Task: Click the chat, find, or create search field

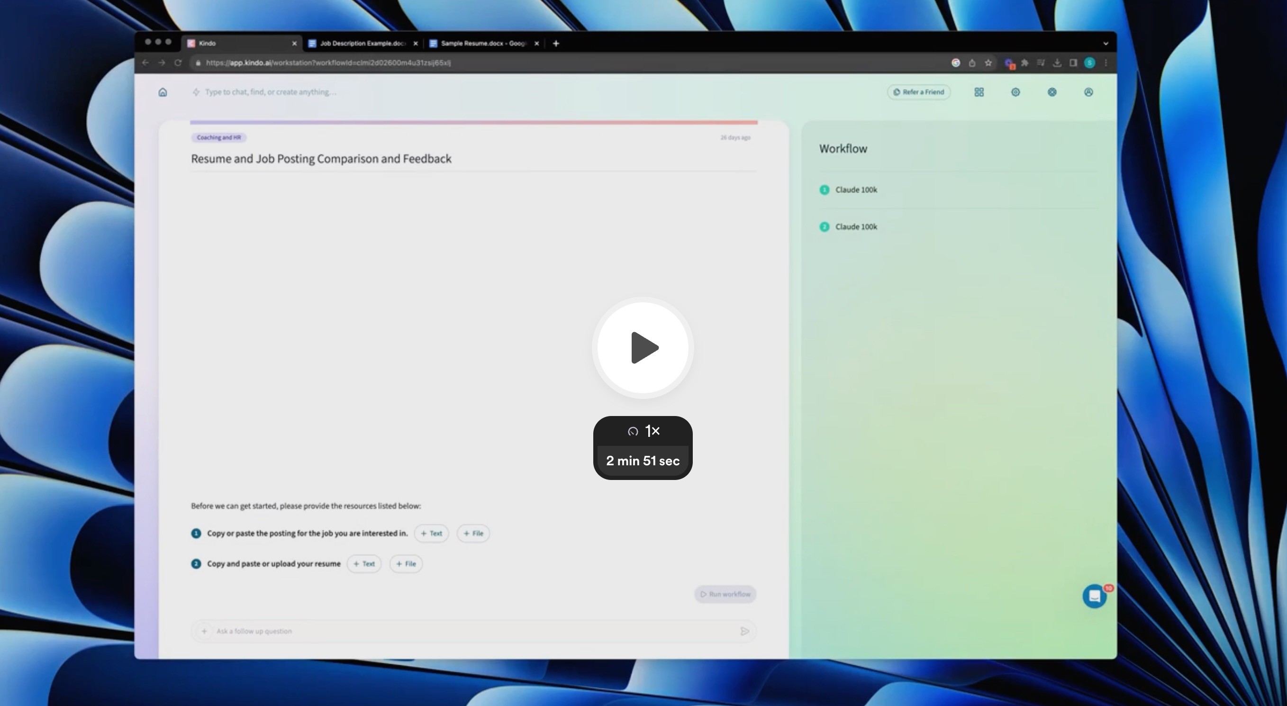Action: coord(270,92)
